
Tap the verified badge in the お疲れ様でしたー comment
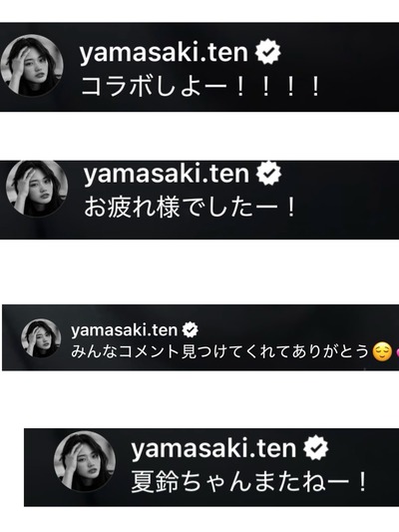(x=268, y=173)
